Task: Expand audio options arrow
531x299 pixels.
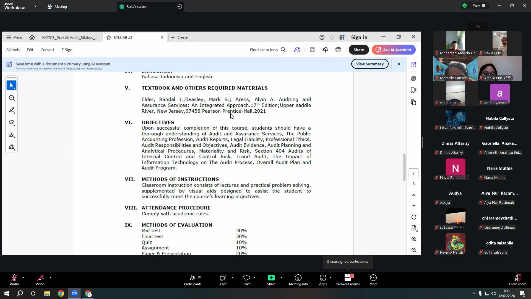Action: tap(23, 278)
